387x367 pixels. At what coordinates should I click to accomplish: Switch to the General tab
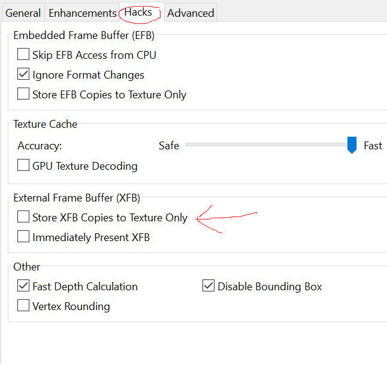[x=23, y=13]
